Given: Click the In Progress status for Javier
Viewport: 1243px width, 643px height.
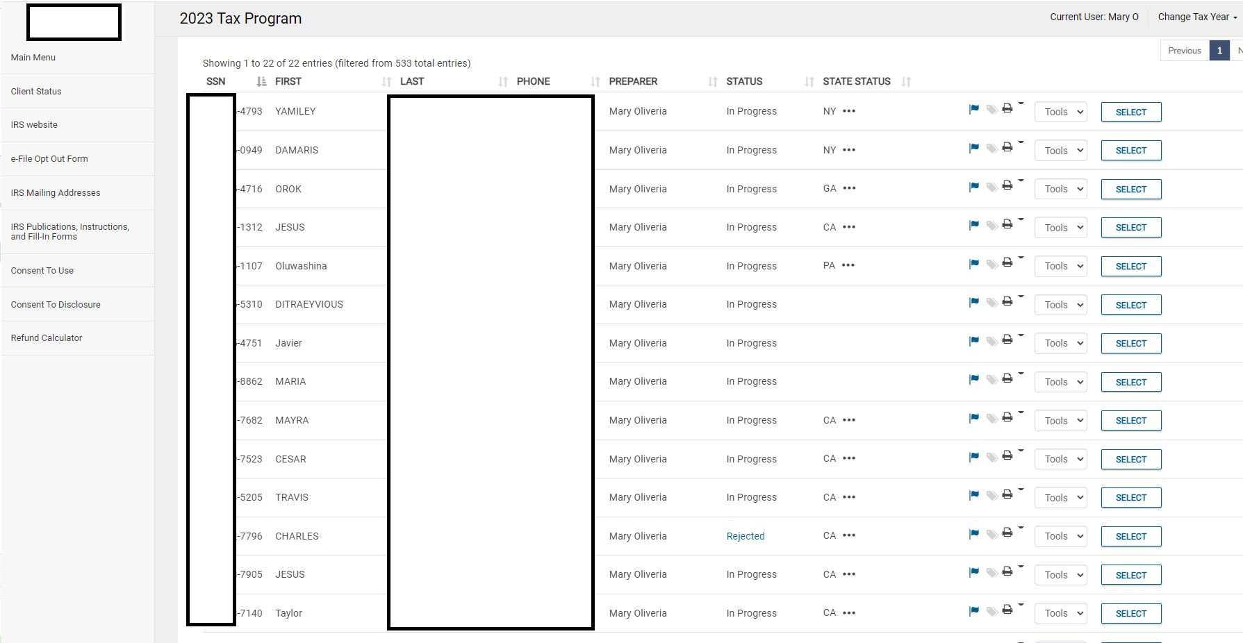Looking at the screenshot, I should (x=752, y=343).
